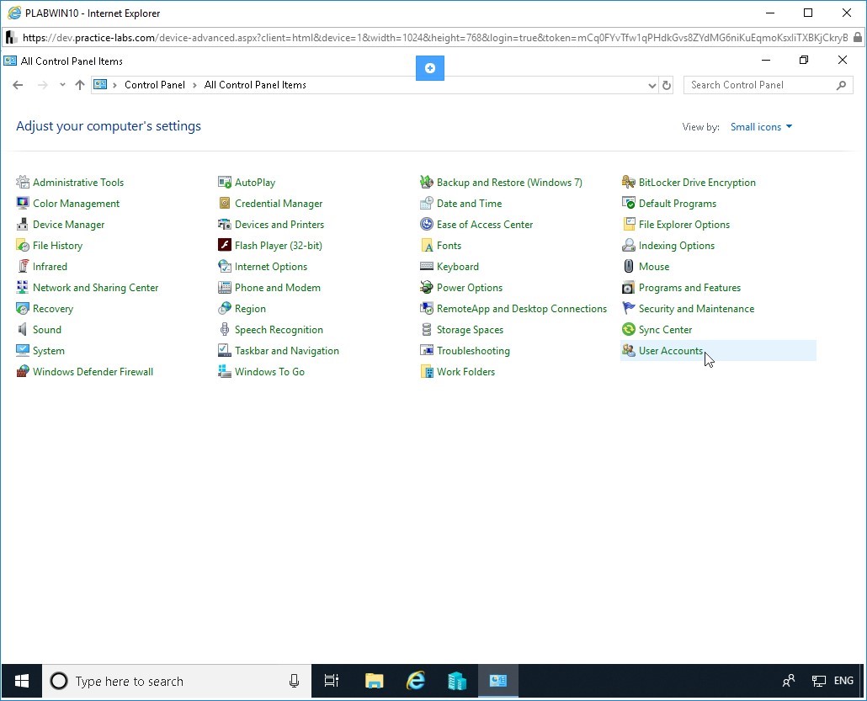Open the Ease of Access Center icon

426,224
